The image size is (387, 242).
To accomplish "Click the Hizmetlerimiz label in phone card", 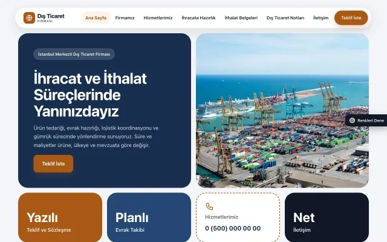I will pyautogui.click(x=222, y=217).
